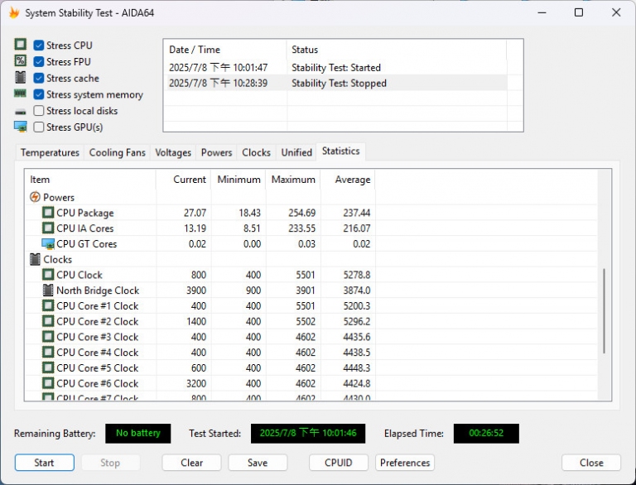Click the CPU Core #6 Clock icon
The image size is (636, 485).
[x=48, y=383]
